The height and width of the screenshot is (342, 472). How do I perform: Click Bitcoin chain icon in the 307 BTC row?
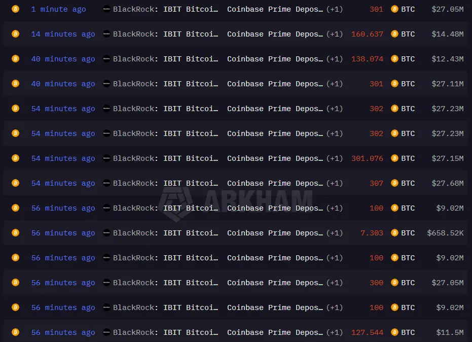pos(15,183)
